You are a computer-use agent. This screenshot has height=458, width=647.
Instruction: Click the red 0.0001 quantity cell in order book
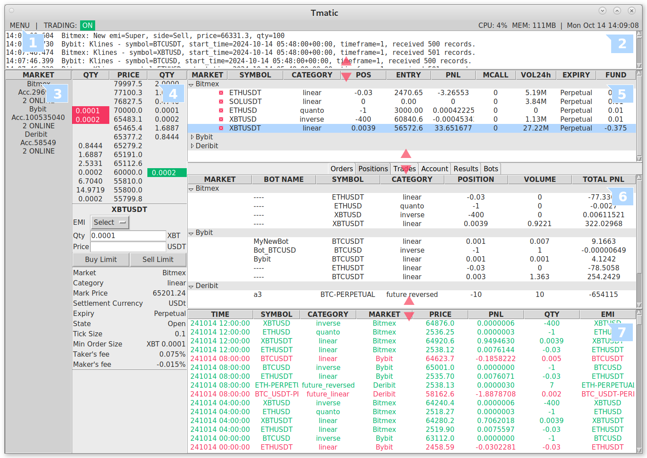[91, 111]
